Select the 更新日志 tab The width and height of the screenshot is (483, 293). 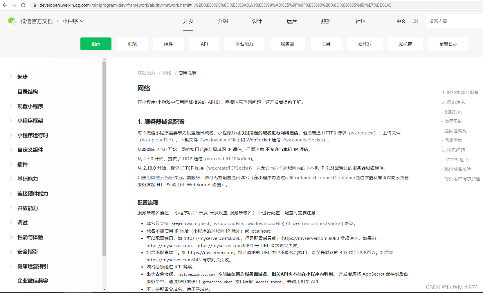click(448, 44)
